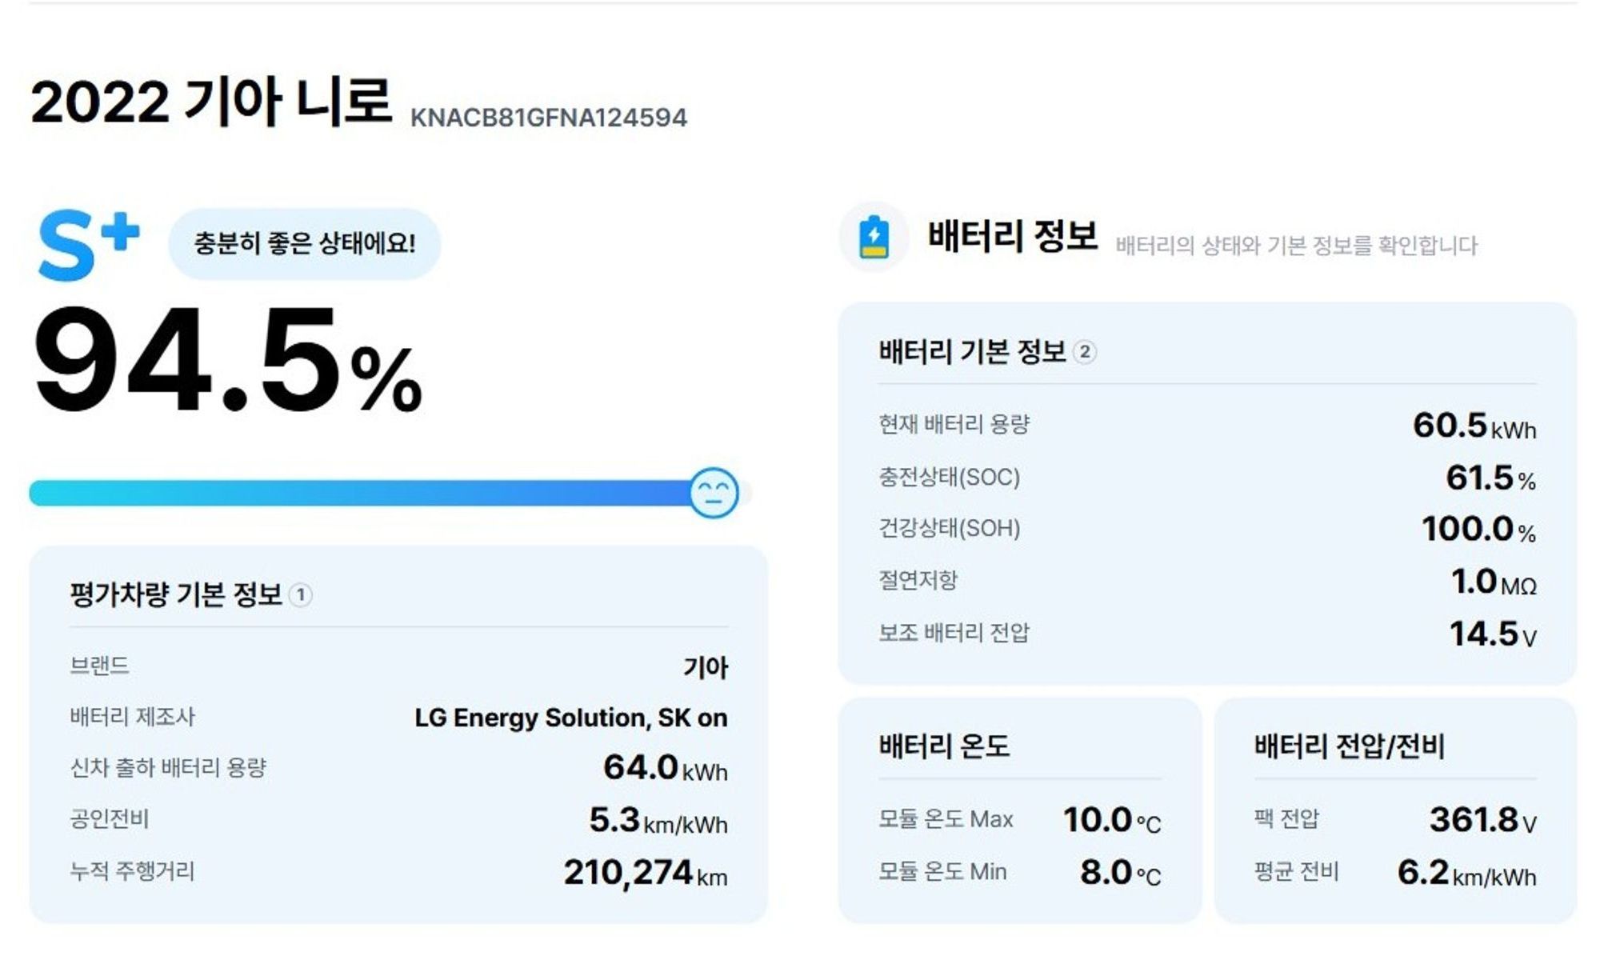
Task: Click the 361.8 V pack voltage value
Action: [x=1482, y=820]
